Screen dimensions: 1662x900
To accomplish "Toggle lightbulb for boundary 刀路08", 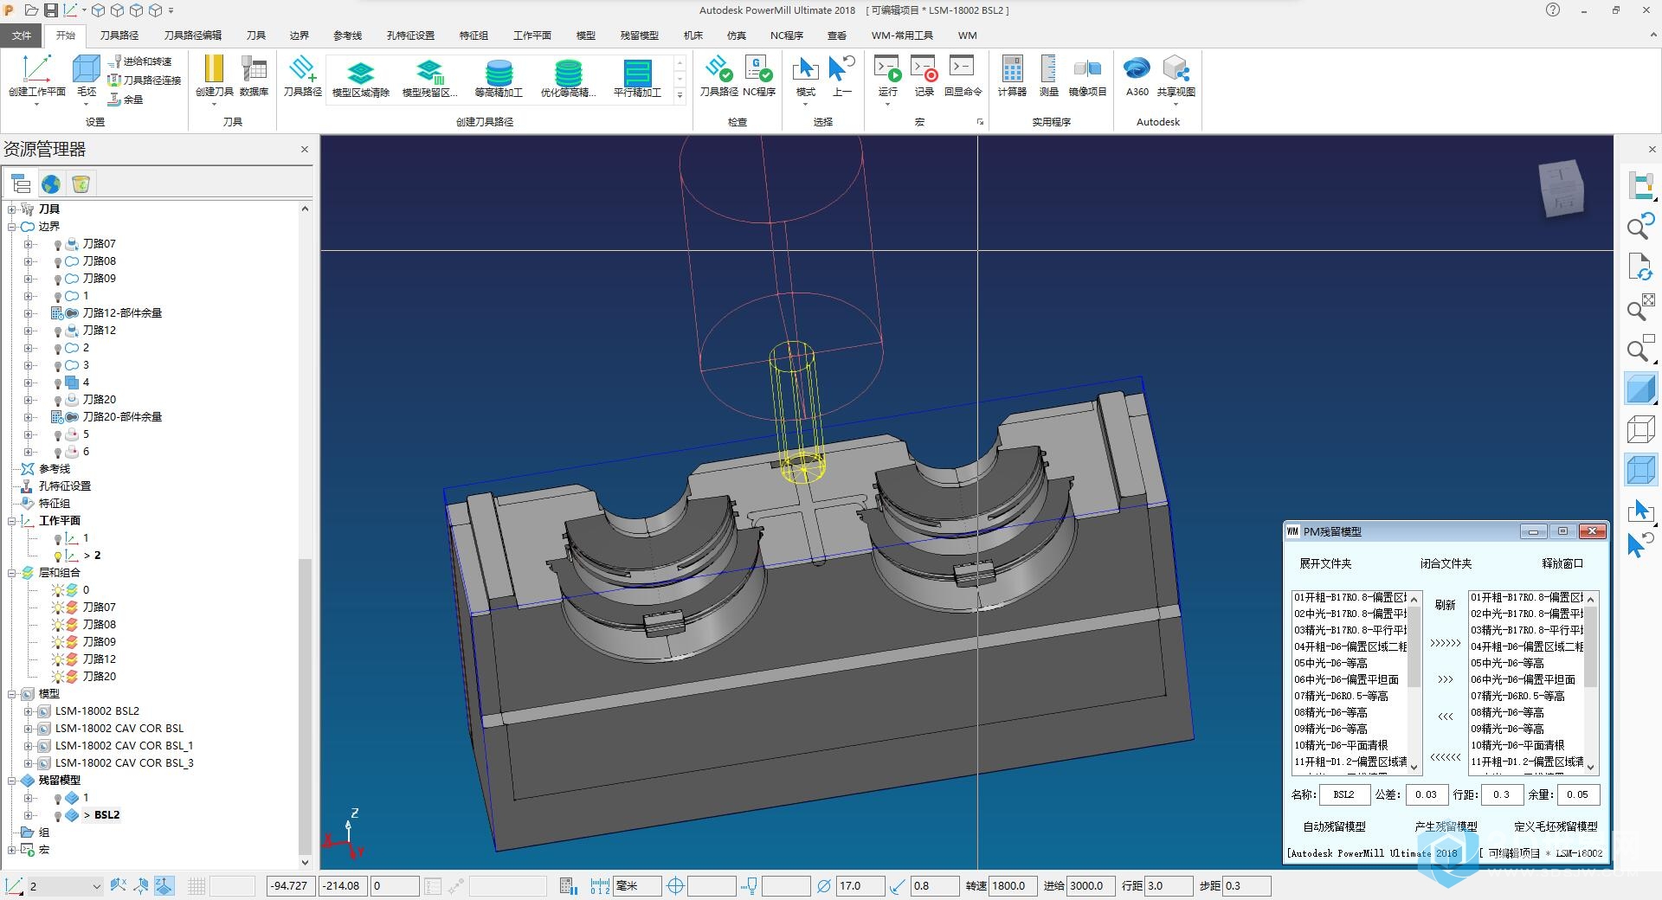I will tap(58, 262).
